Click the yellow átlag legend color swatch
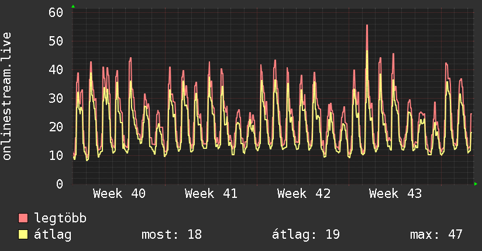The width and height of the screenshot is (482, 251). [23, 235]
